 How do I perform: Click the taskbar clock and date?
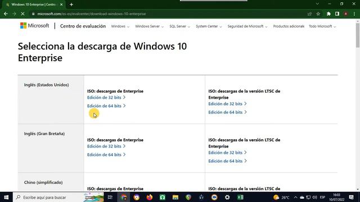click(x=337, y=197)
